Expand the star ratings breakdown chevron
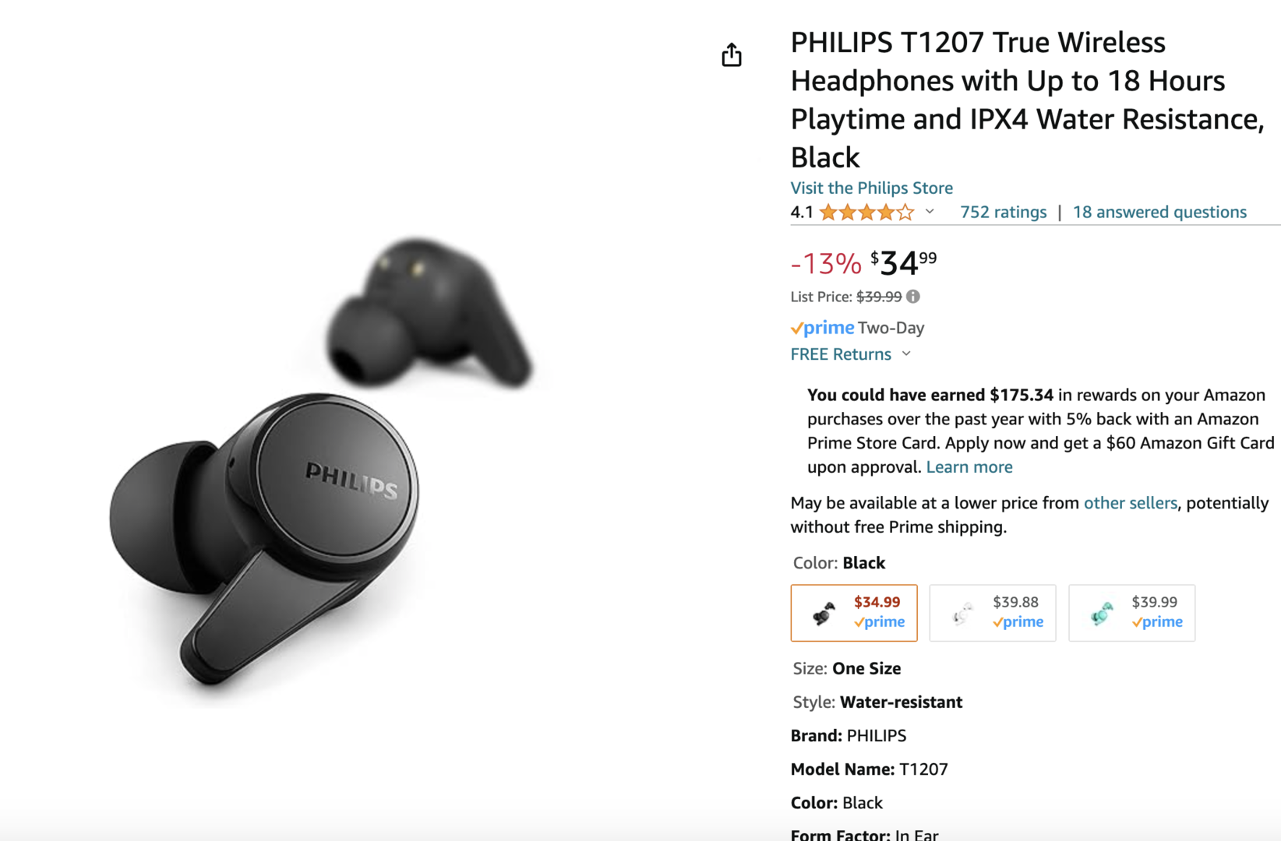This screenshot has height=841, width=1281. pyautogui.click(x=930, y=212)
